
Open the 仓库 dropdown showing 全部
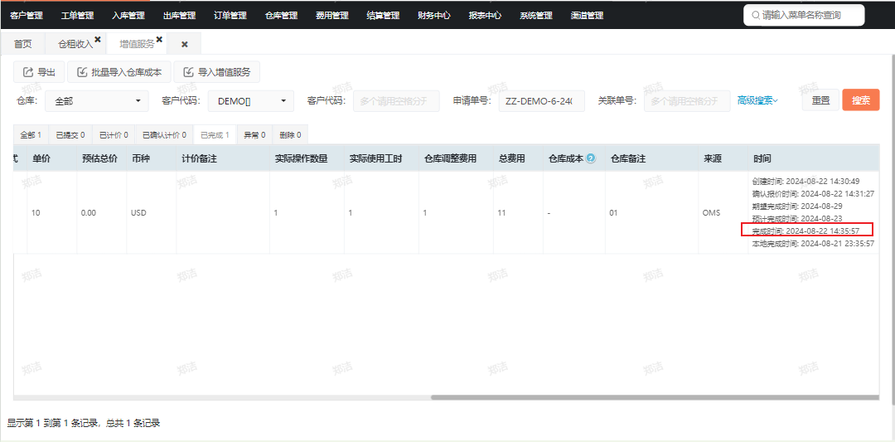[97, 101]
